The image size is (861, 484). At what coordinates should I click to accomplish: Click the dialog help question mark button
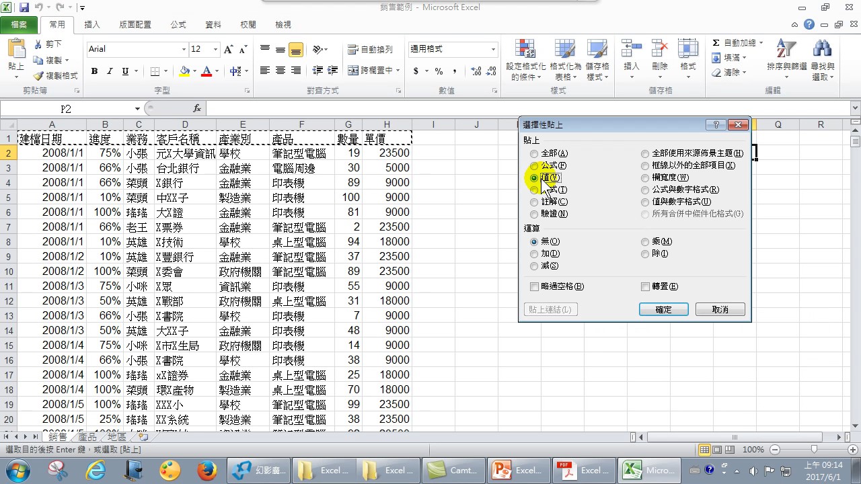[716, 125]
